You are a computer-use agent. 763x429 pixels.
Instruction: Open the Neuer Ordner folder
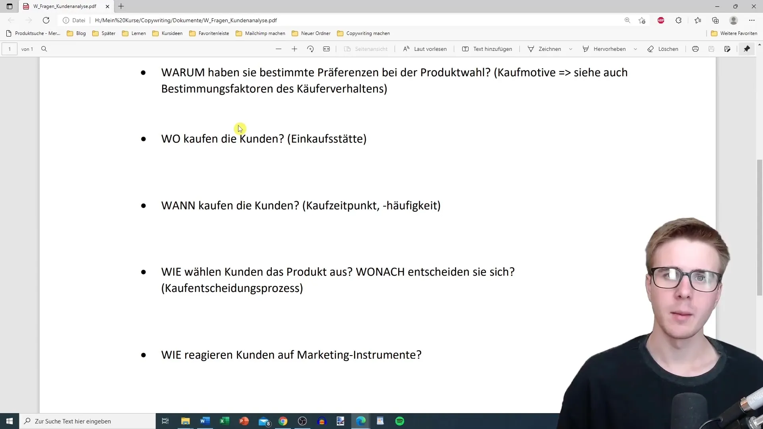[x=311, y=33]
